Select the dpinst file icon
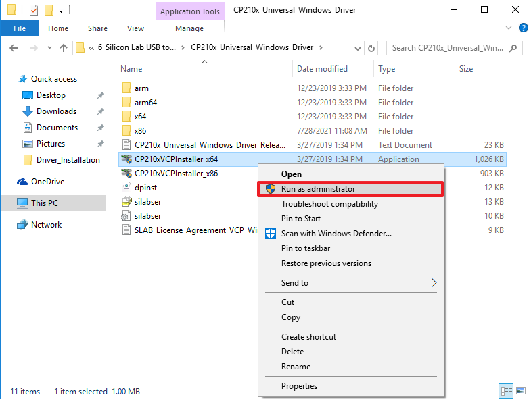Viewport: 531px width, 399px height. pos(126,188)
